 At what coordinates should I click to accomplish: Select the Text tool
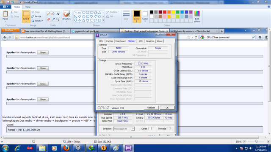[58, 14]
